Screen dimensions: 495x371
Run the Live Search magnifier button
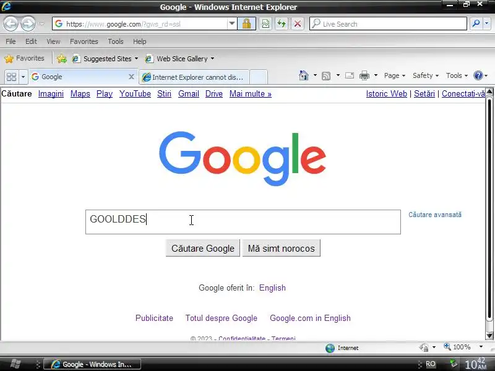(476, 23)
